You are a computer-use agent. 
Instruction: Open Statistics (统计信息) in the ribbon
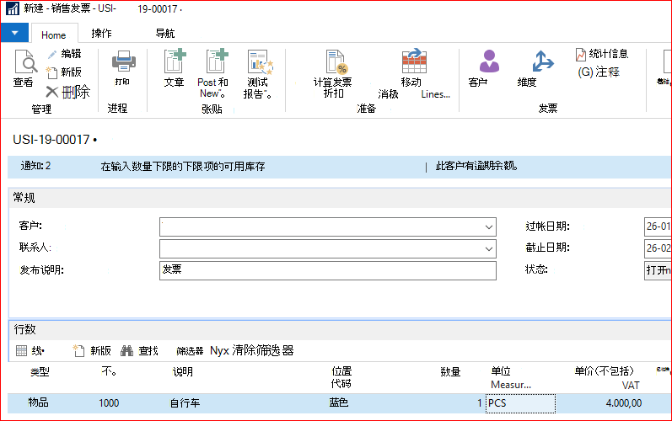point(602,54)
